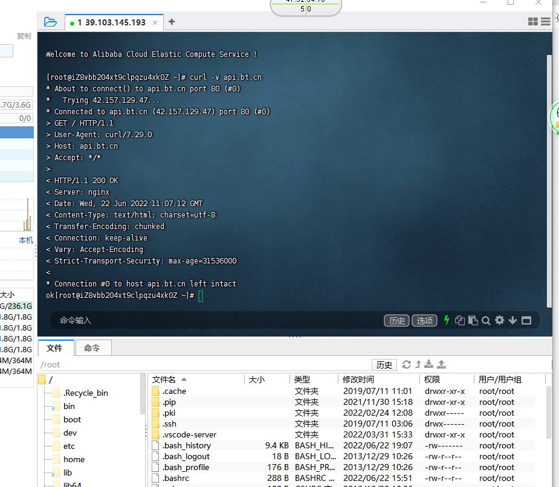559x487 pixels.
Task: Open file path 历史 button
Action: [384, 365]
